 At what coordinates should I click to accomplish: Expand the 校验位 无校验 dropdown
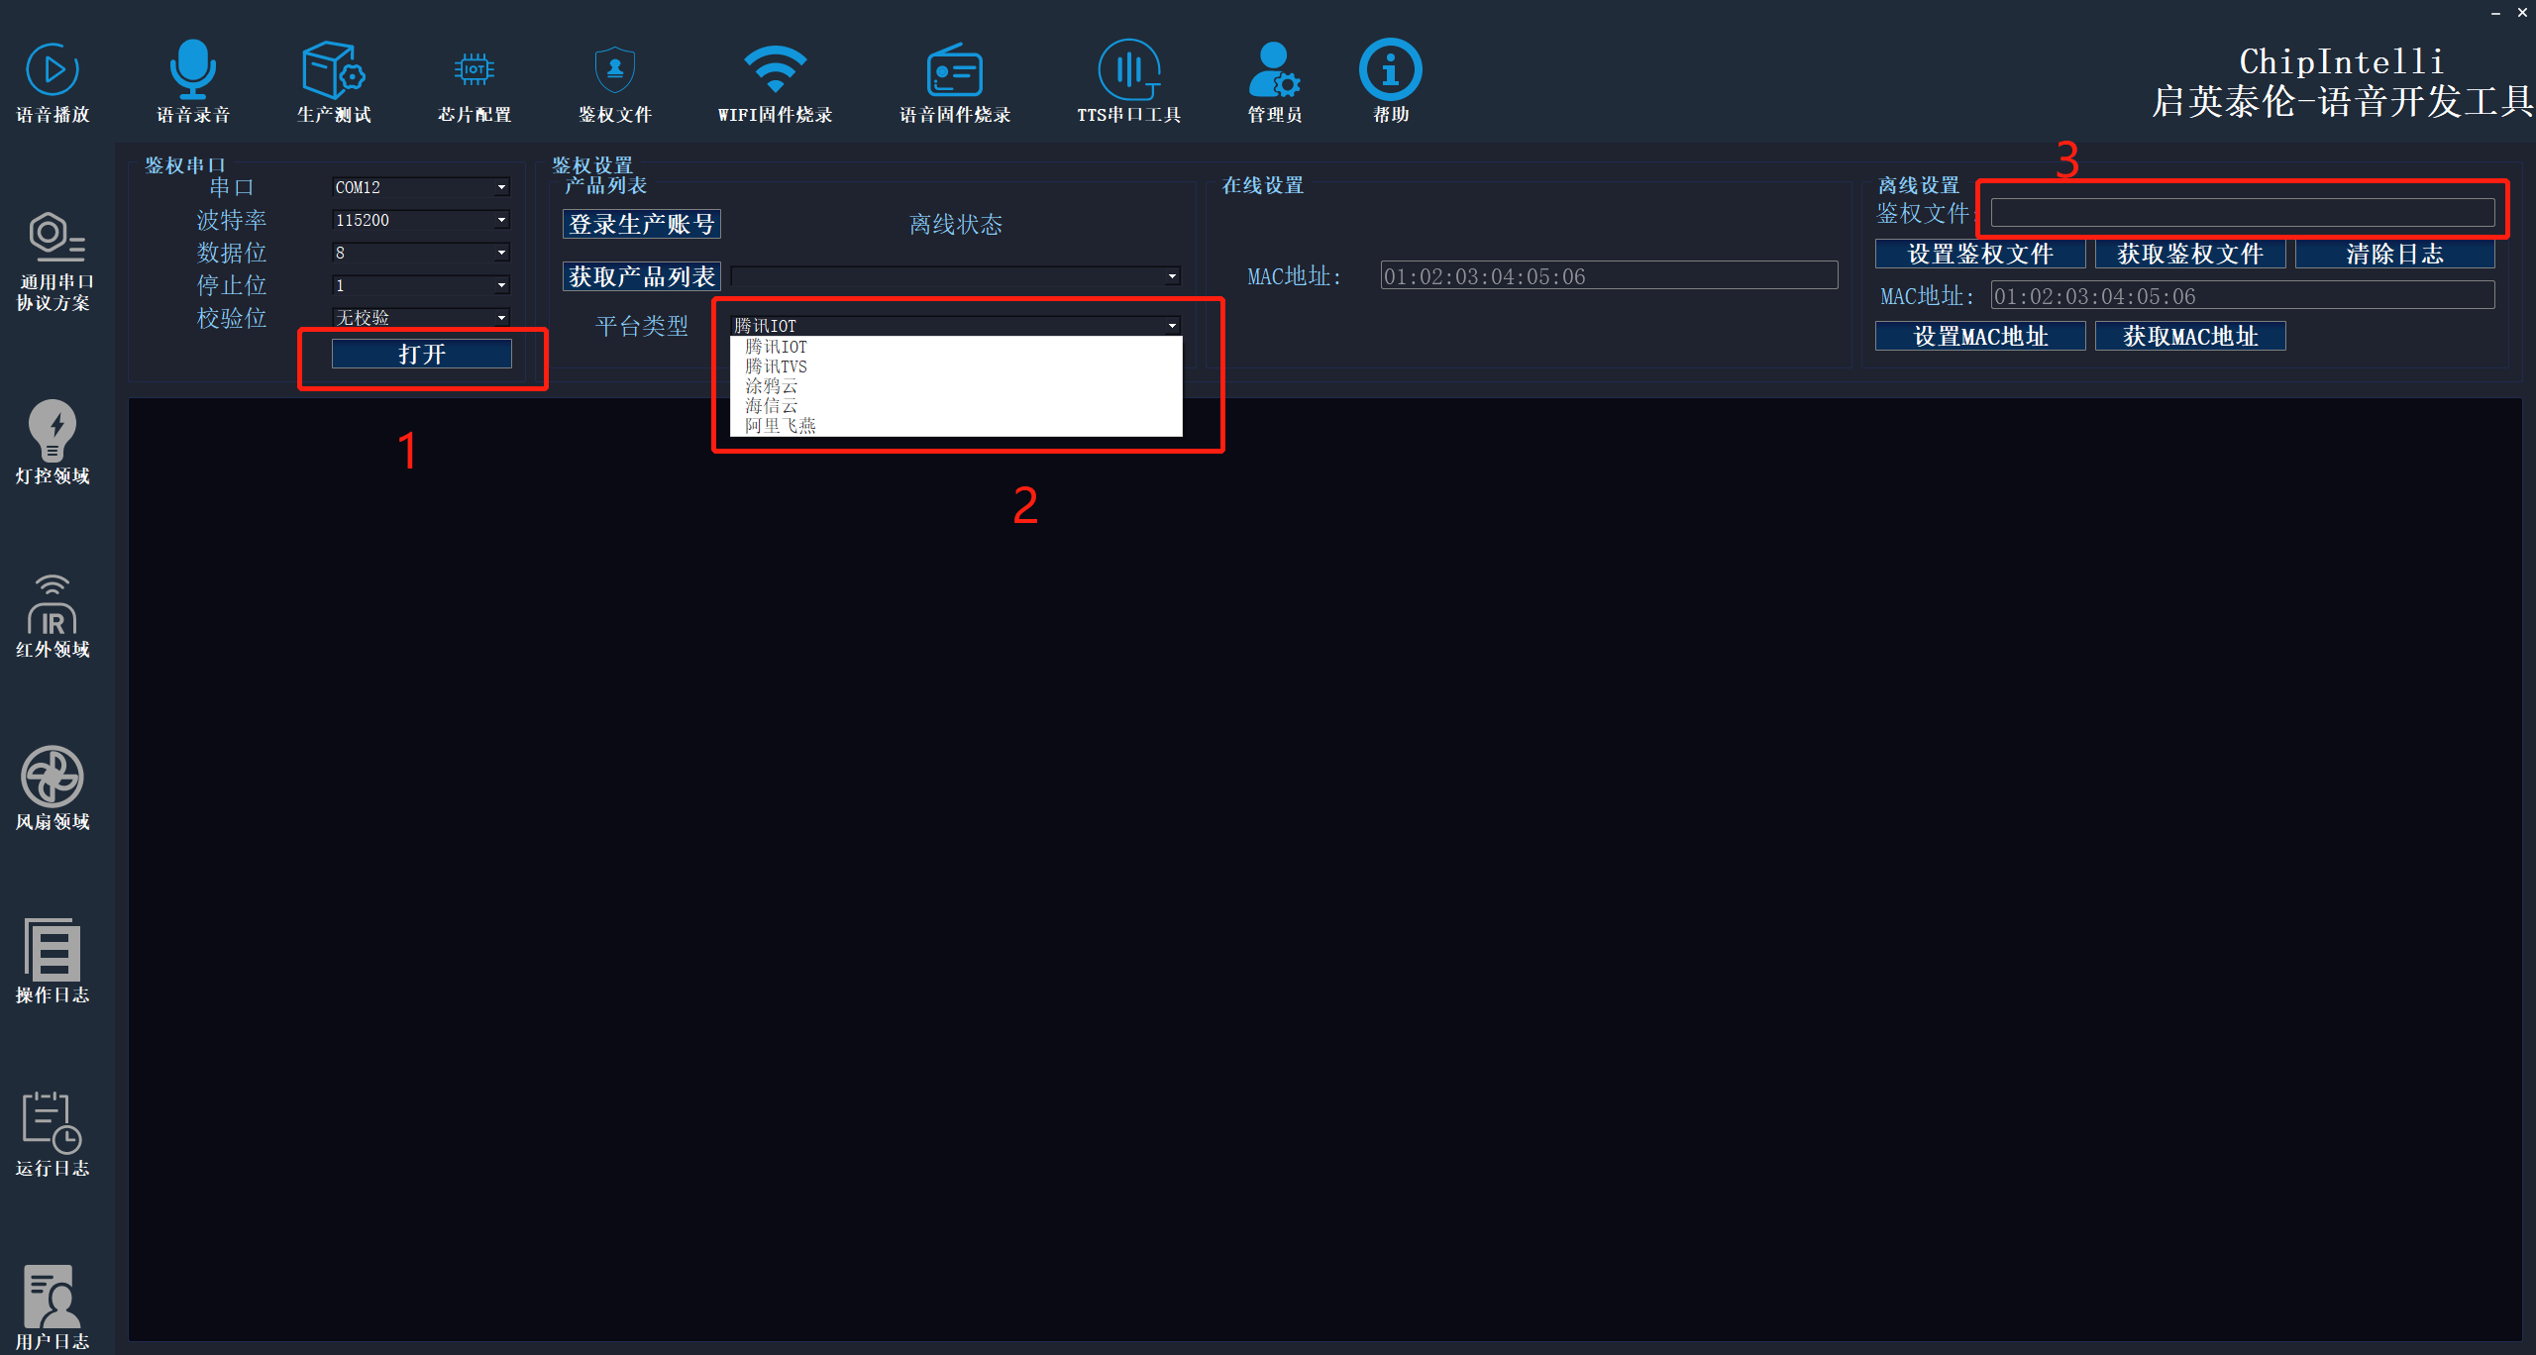point(421,318)
